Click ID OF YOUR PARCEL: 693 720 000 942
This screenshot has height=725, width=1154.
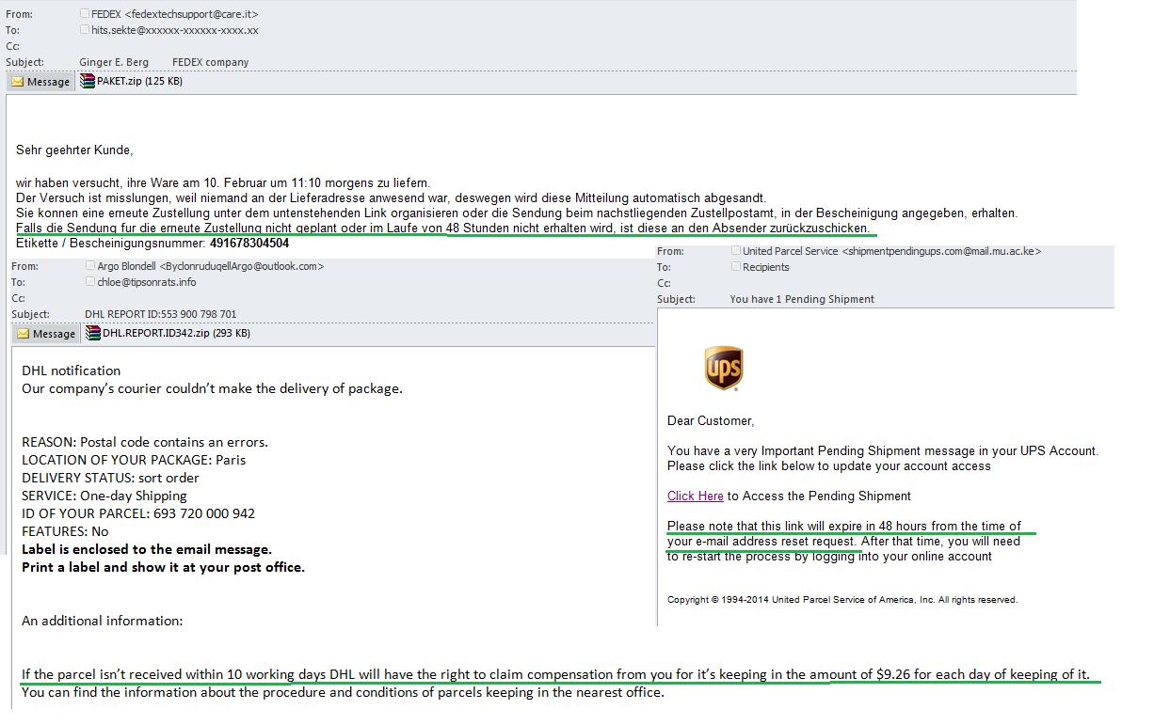click(x=138, y=513)
